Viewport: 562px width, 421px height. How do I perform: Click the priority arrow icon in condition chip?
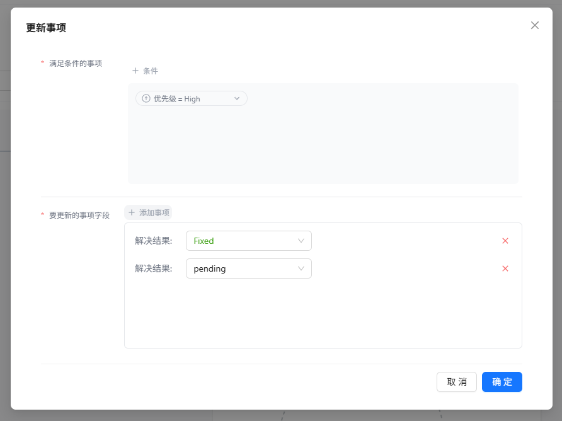[146, 98]
